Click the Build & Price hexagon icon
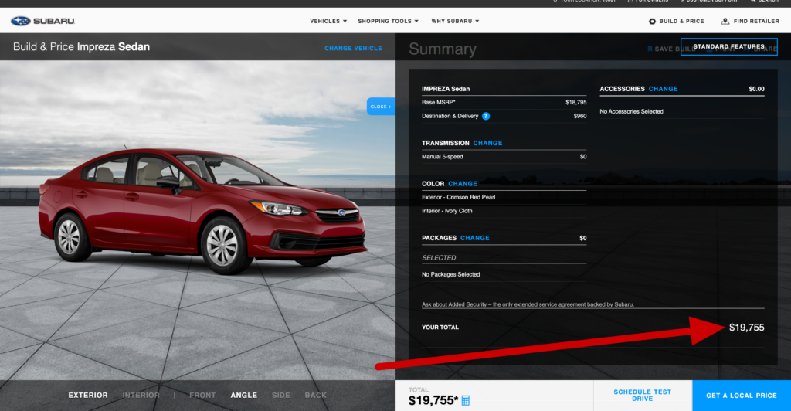The height and width of the screenshot is (411, 791). [x=652, y=21]
